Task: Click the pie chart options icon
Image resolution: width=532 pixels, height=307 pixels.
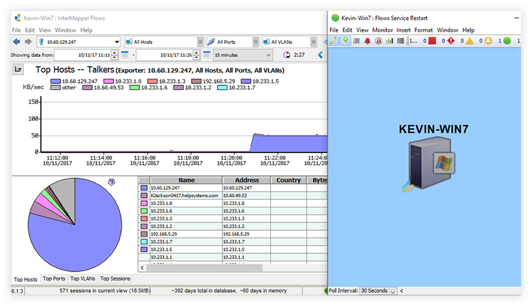Action: click(x=111, y=182)
